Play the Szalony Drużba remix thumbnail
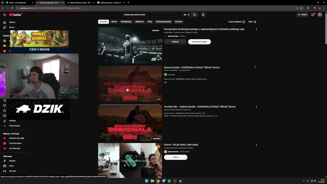 (x=130, y=84)
